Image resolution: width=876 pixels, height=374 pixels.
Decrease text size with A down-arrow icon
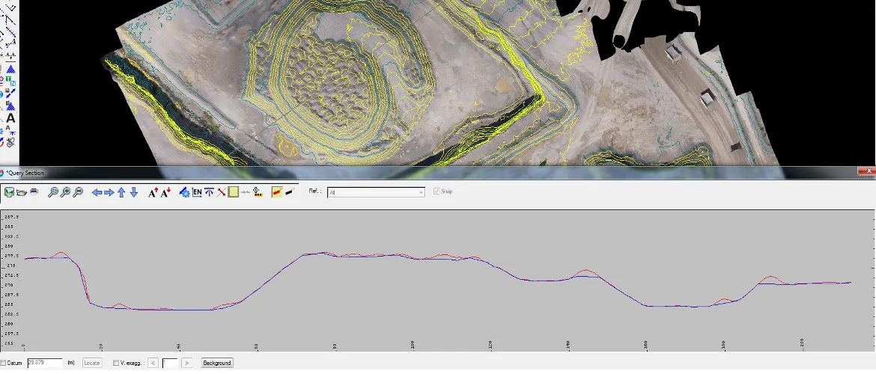[x=166, y=192]
